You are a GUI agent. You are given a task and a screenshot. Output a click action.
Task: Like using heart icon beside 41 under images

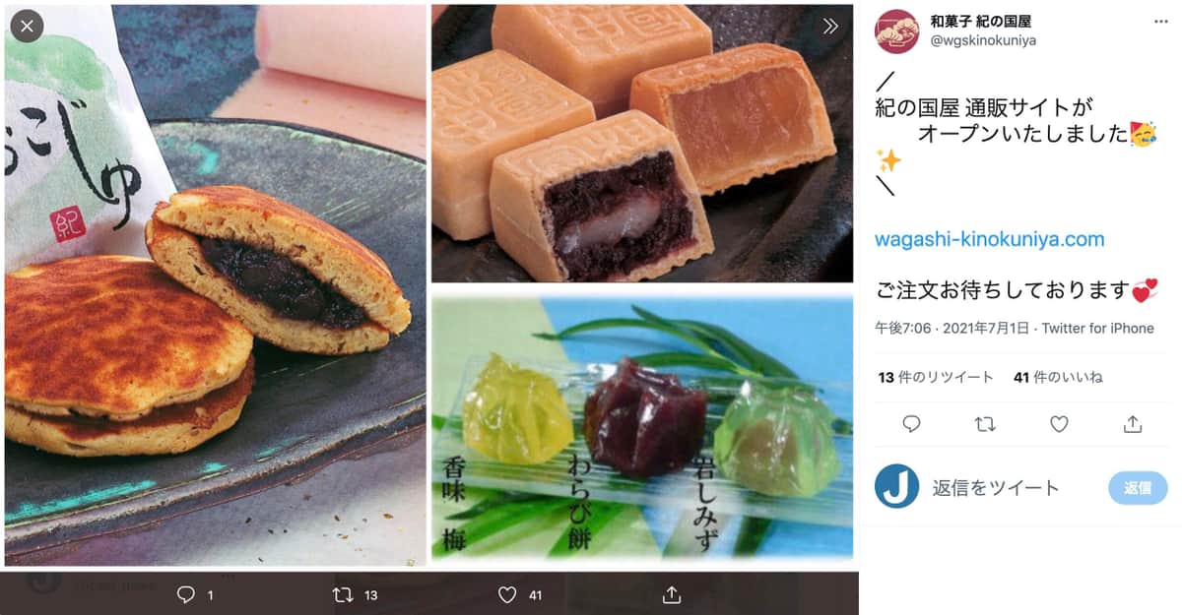pyautogui.click(x=507, y=594)
